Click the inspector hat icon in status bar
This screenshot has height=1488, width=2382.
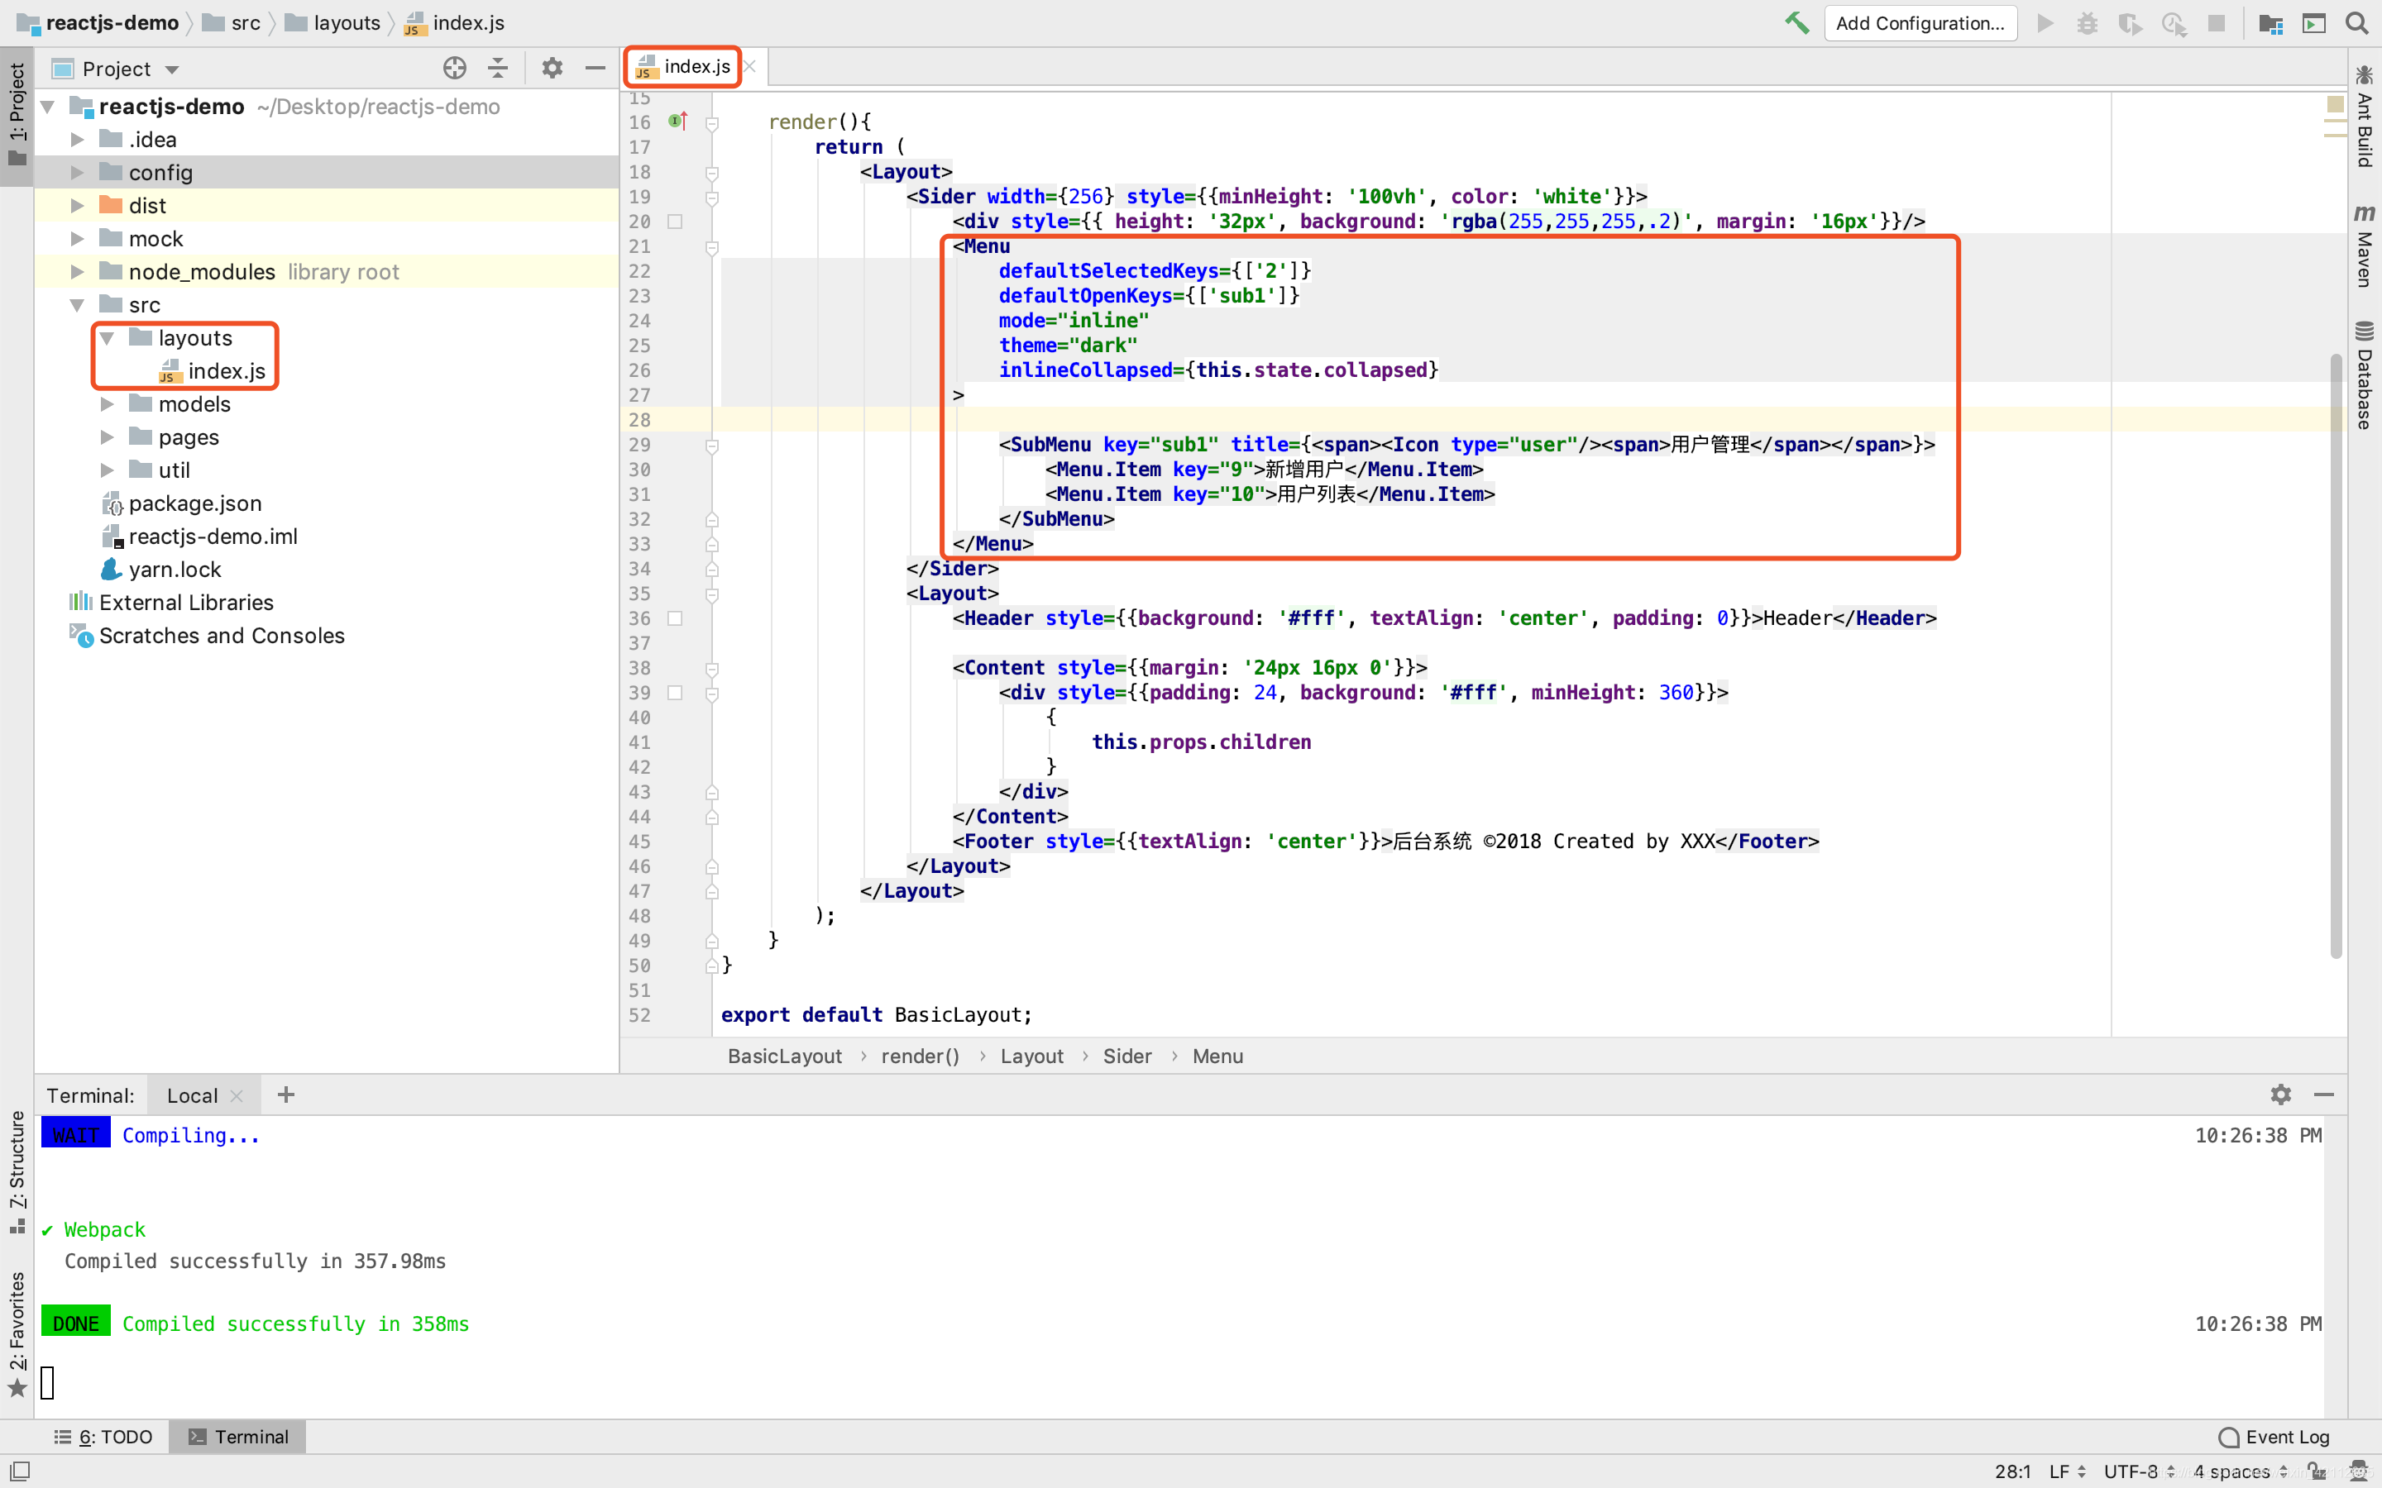pyautogui.click(x=2358, y=1471)
